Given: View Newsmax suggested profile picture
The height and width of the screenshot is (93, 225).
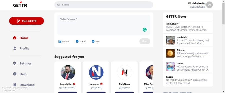Looking at the screenshot, I should click(x=96, y=72).
